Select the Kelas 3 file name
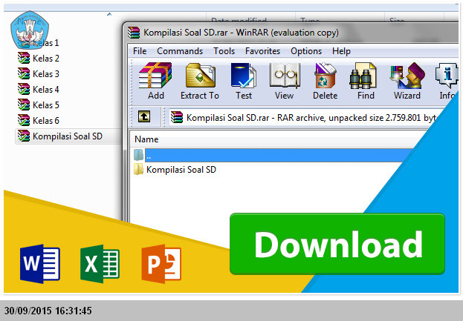 point(46,74)
